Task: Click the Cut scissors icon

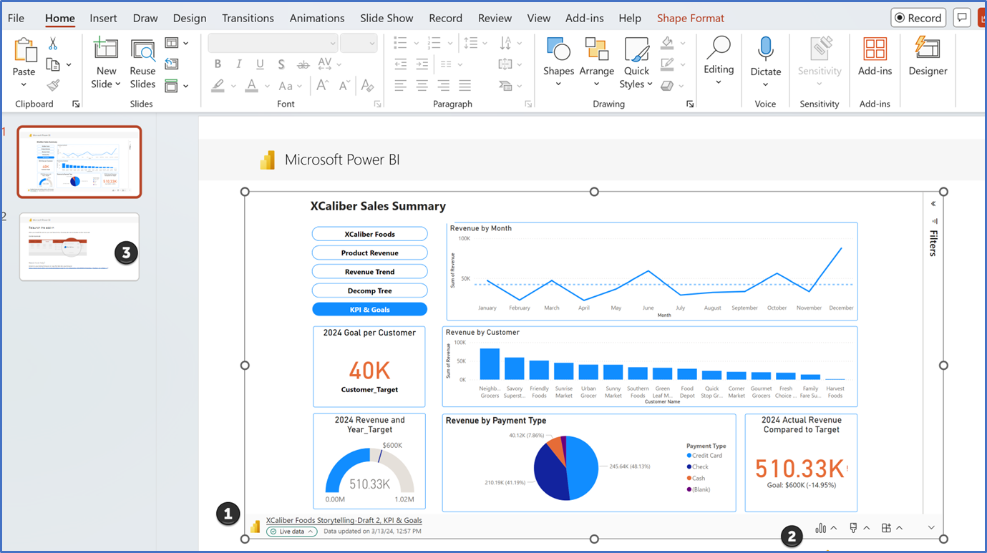Action: (x=53, y=44)
